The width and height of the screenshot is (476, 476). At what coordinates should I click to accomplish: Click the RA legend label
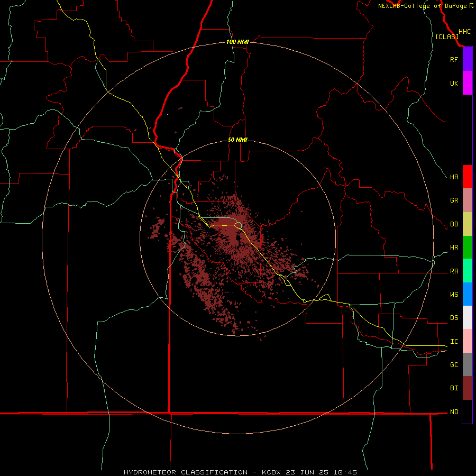point(454,271)
